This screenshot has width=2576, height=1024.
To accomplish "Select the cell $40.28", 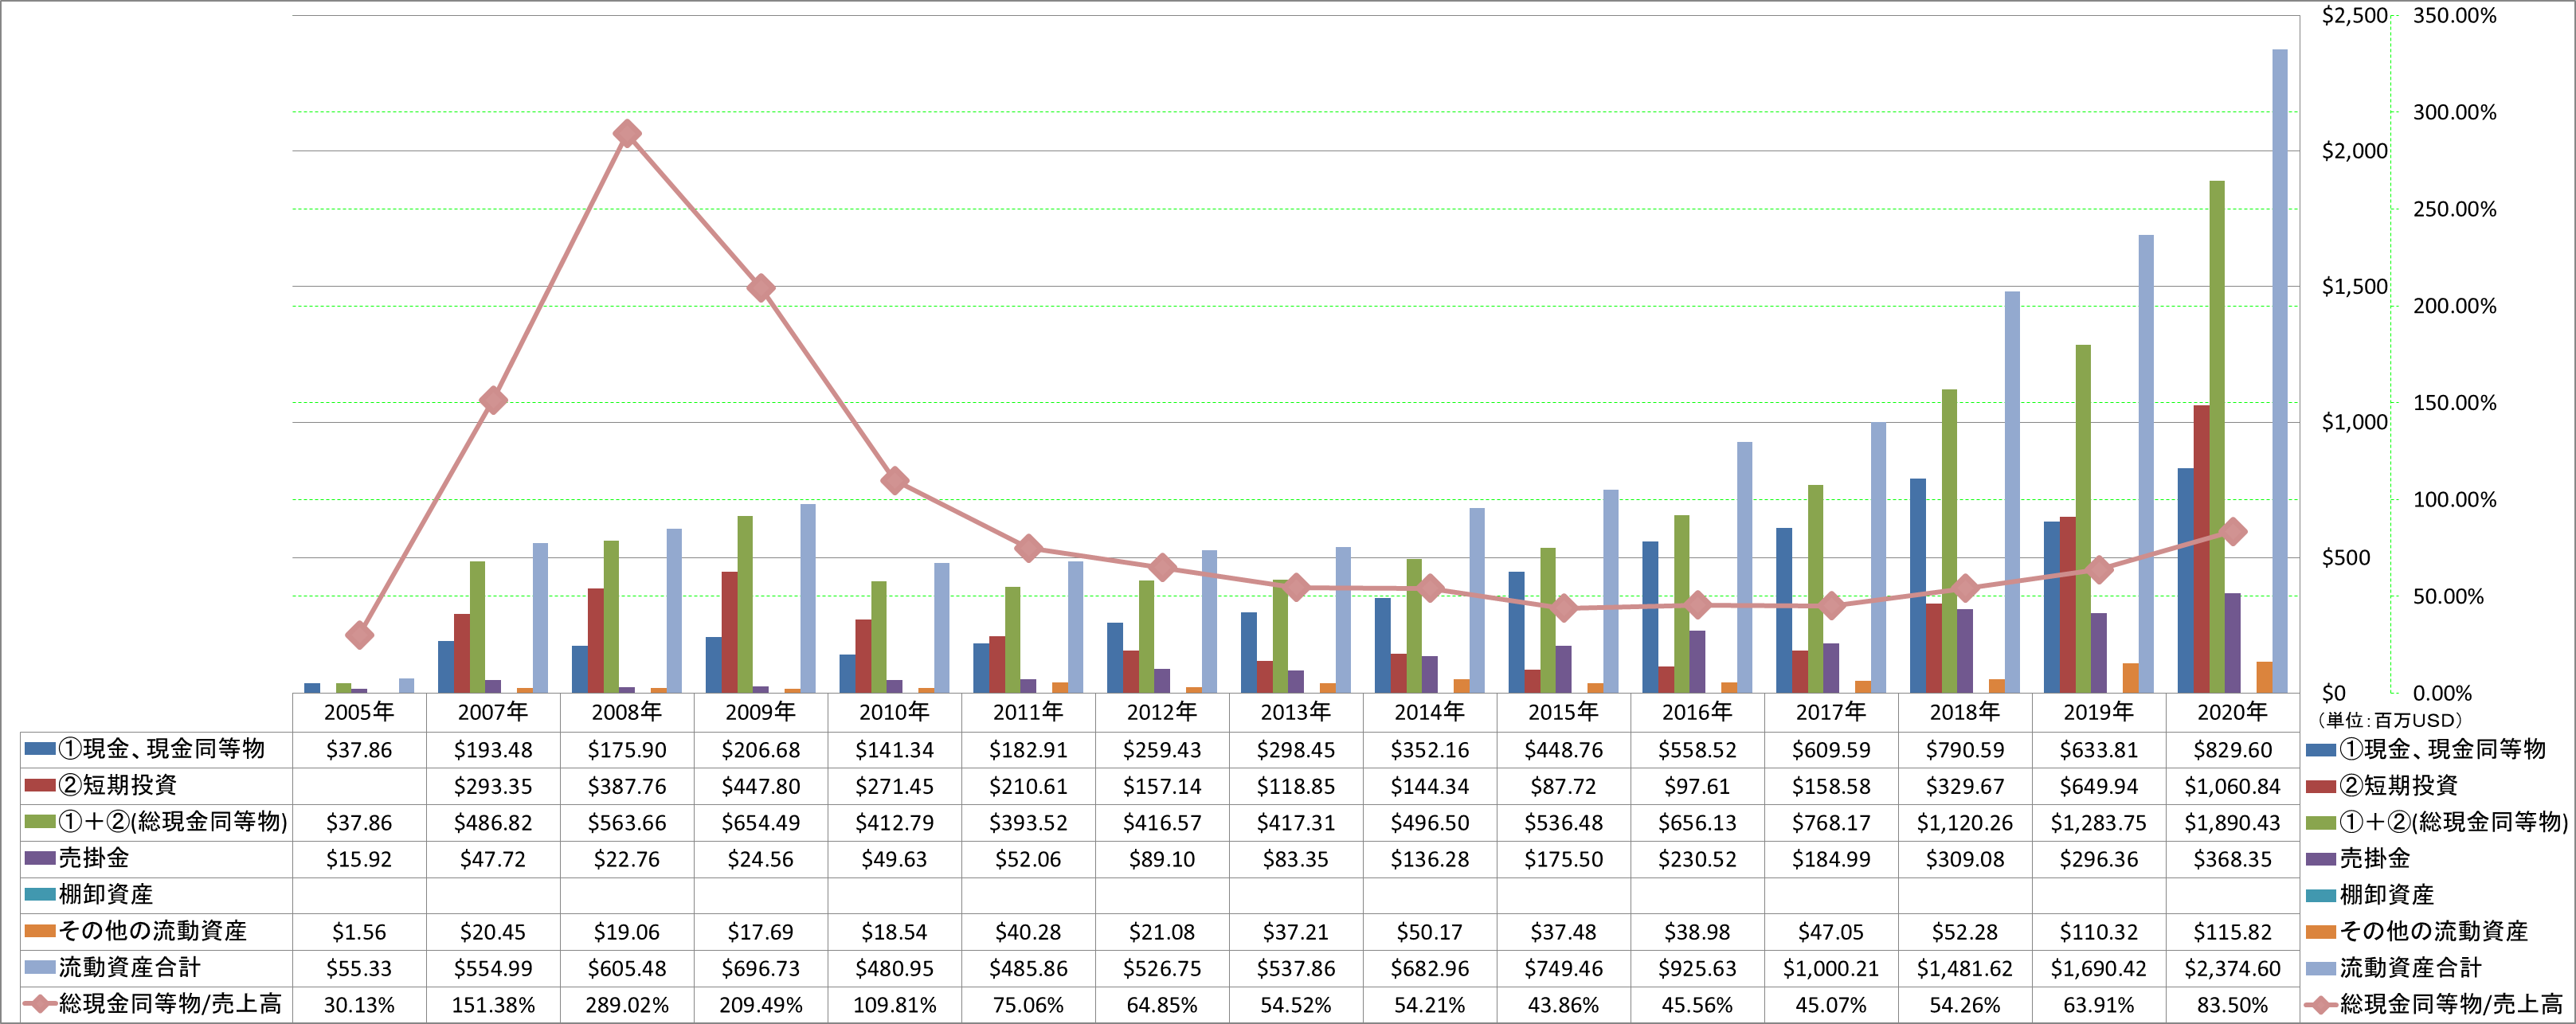I will (1028, 932).
